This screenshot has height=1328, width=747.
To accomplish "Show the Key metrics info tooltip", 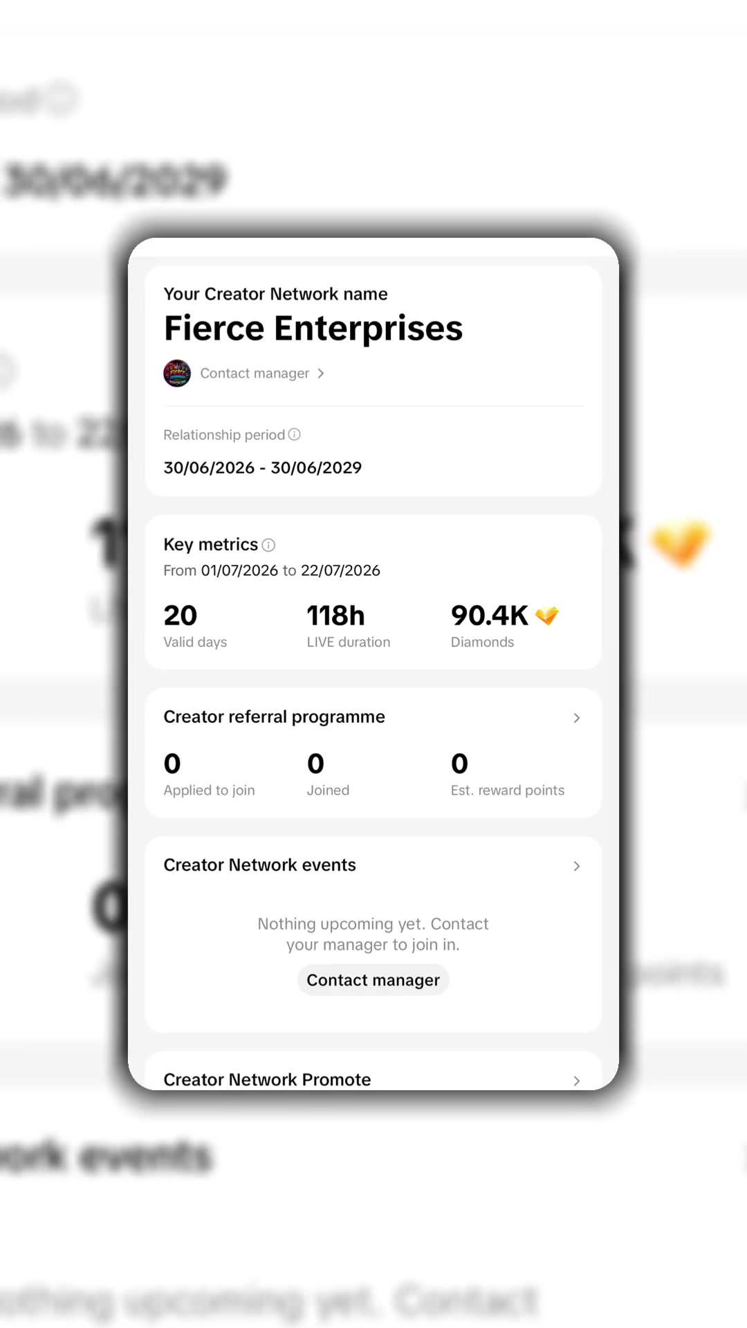I will pyautogui.click(x=269, y=545).
